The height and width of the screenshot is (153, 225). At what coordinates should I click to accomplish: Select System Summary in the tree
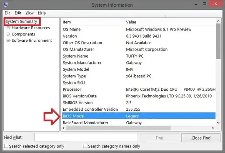point(21,21)
